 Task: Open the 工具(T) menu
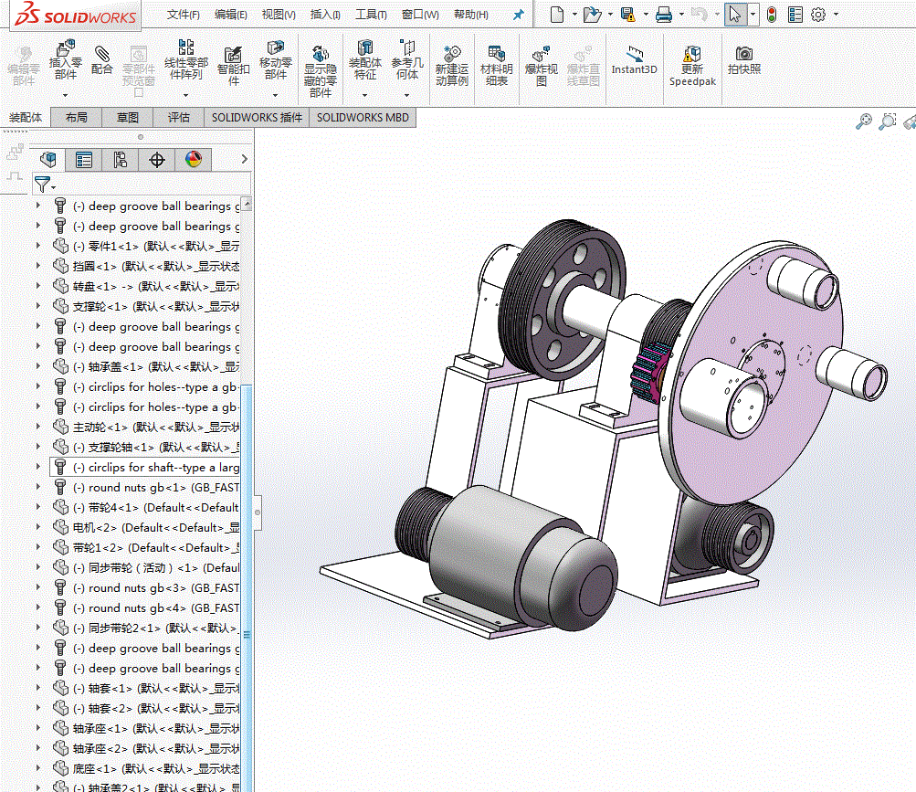point(371,15)
